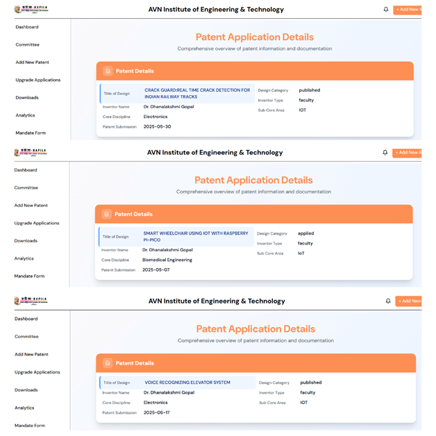Click Patent Details icon above Voice Recognizing Elevator
This screenshot has height=436, width=436.
click(108, 363)
